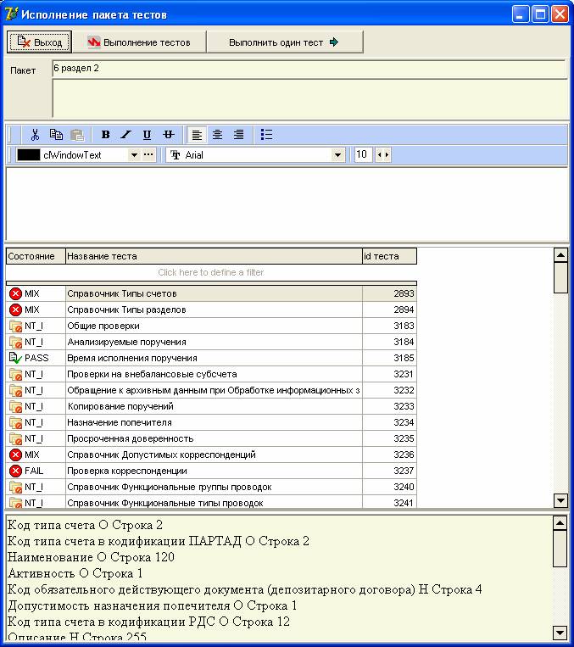Screen dimensions: 574x647
Task: Open the clWindowText color dropdown
Action: point(134,155)
